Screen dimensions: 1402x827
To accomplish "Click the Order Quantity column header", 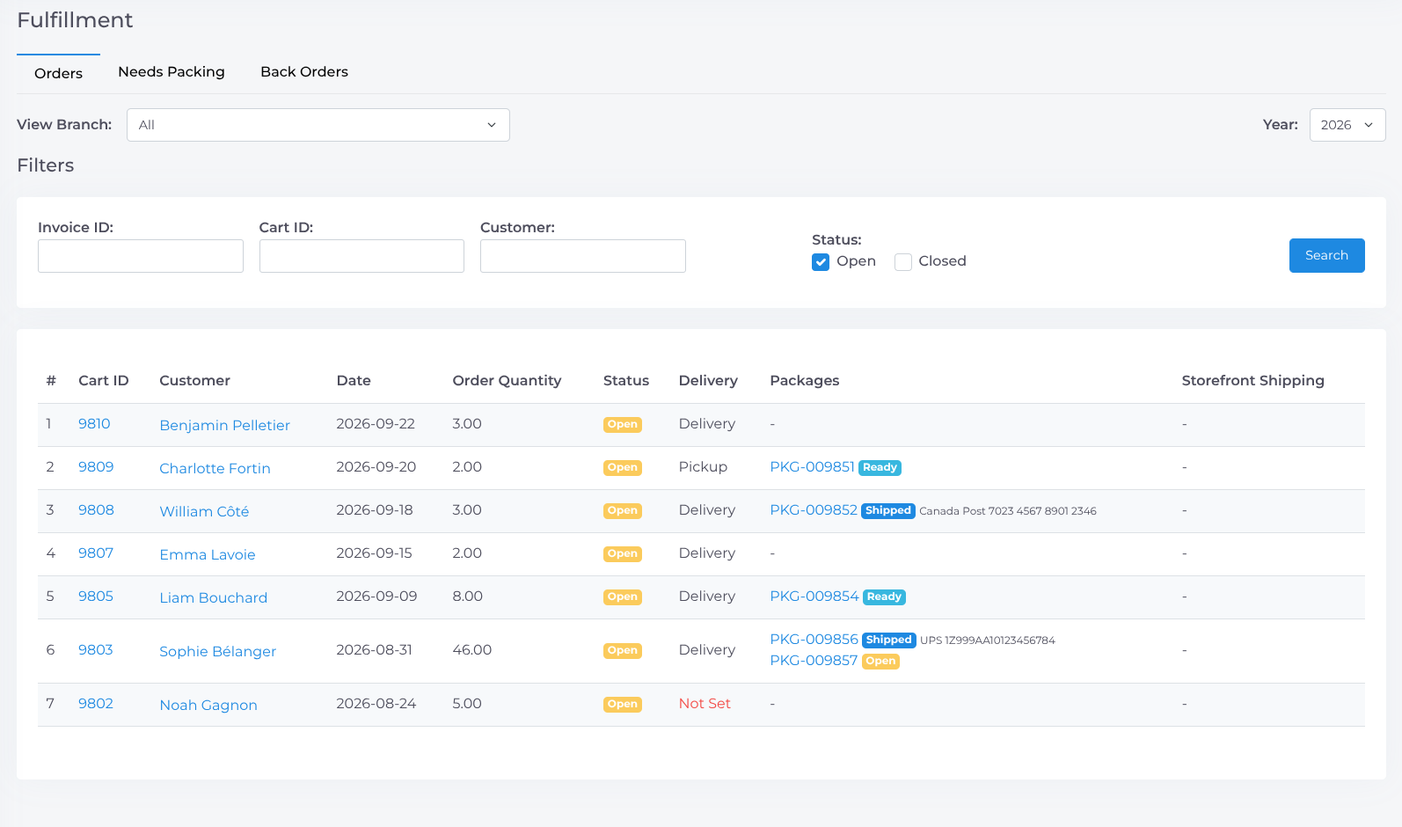I will click(x=507, y=381).
